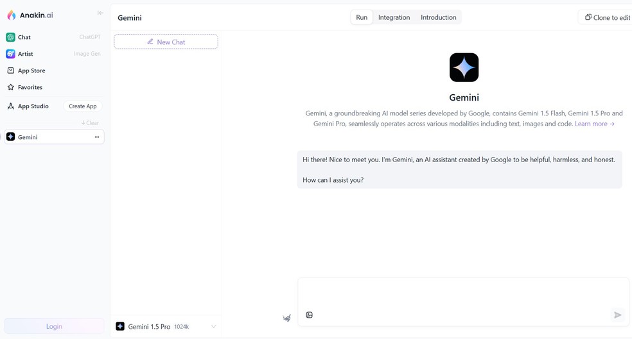Viewport: 632px width, 339px height.
Task: Click the Anakin.ai logo
Action: point(30,15)
